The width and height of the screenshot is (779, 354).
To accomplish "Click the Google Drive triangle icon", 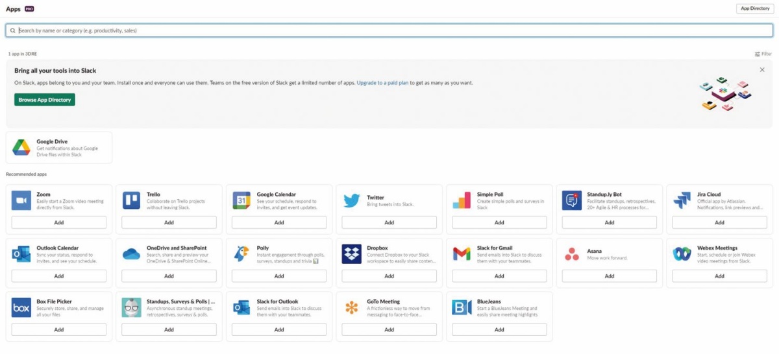I will tap(21, 148).
